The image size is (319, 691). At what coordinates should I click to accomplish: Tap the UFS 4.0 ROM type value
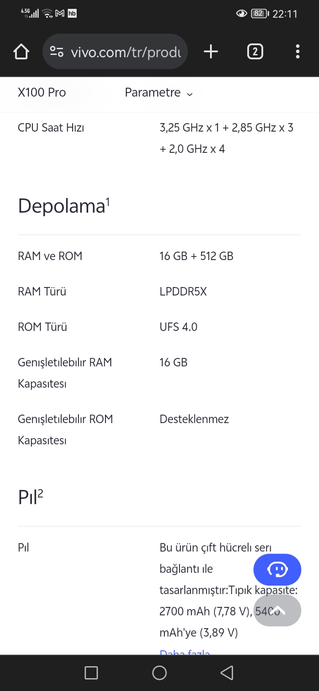pyautogui.click(x=179, y=327)
